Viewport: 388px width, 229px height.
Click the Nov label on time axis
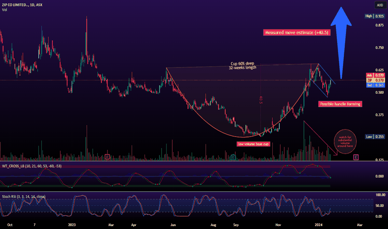pos(278,225)
